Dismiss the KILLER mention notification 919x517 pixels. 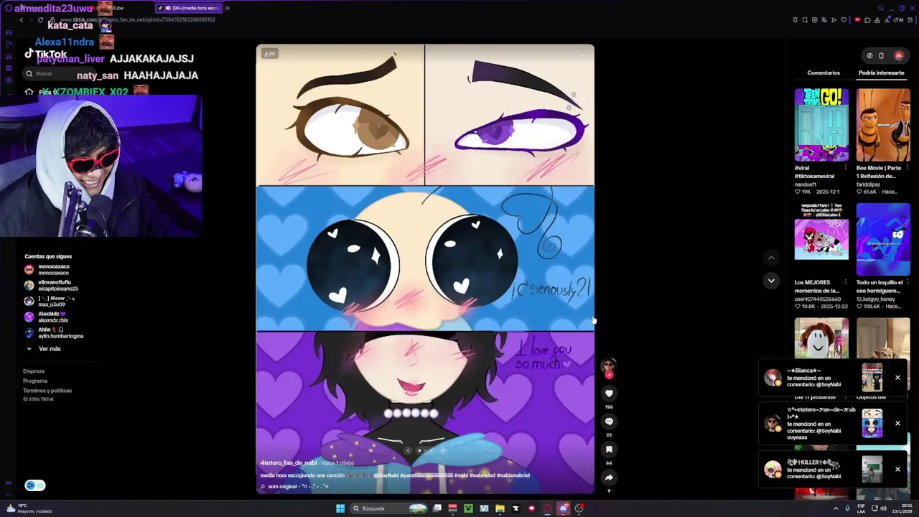[897, 470]
